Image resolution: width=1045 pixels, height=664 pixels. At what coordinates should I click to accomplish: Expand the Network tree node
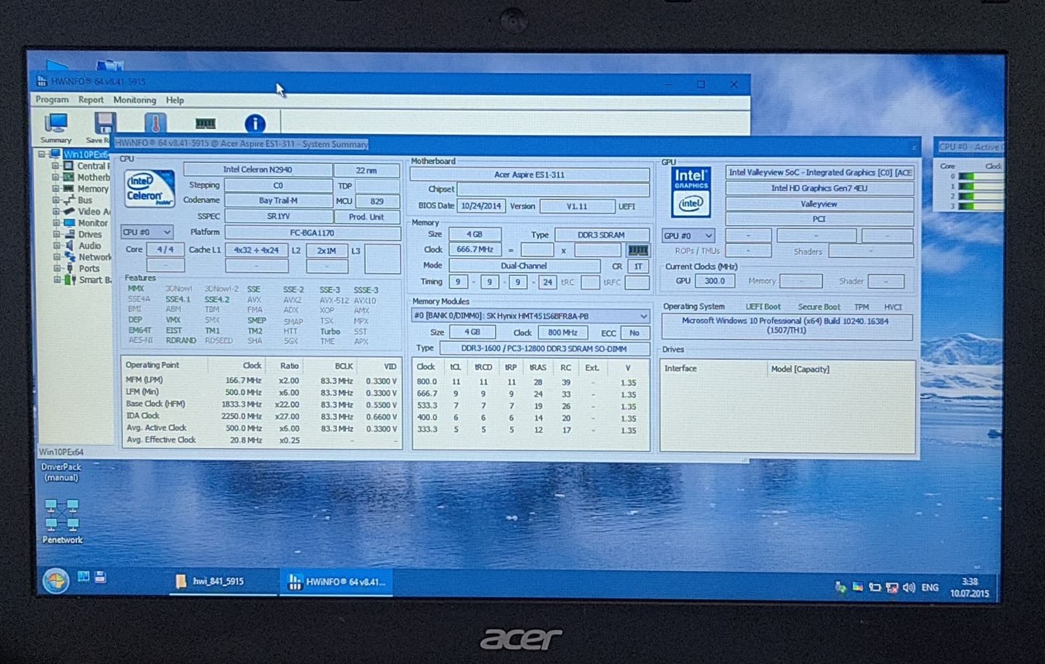(55, 257)
